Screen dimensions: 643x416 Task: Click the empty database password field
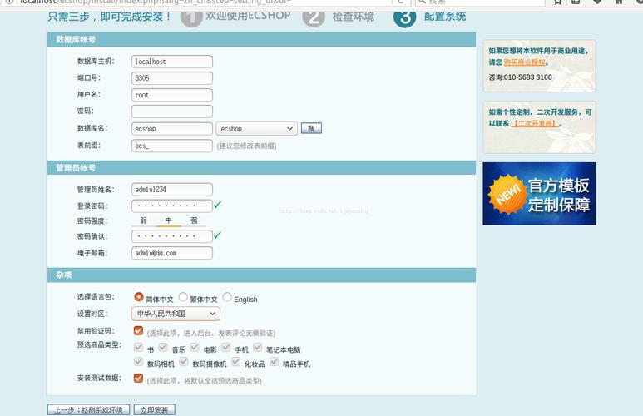pyautogui.click(x=172, y=111)
